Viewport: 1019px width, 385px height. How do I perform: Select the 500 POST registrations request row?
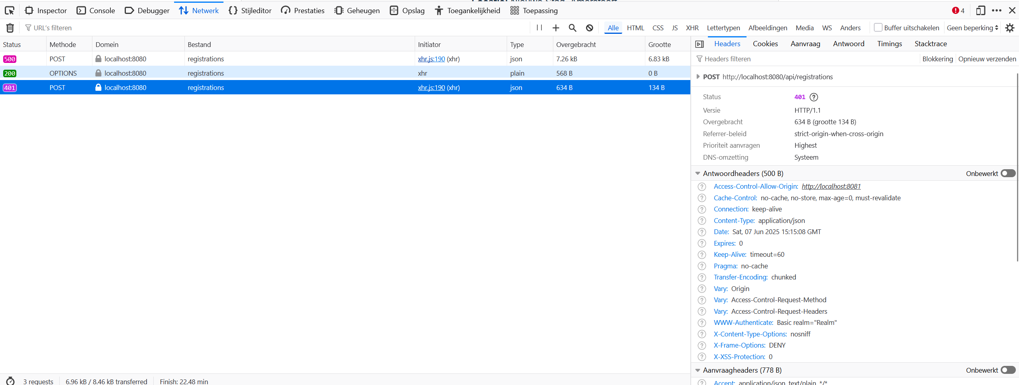[345, 59]
